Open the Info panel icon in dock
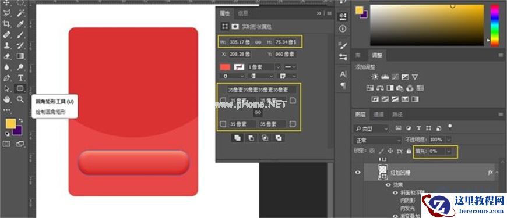The image size is (507, 218). tap(343, 28)
